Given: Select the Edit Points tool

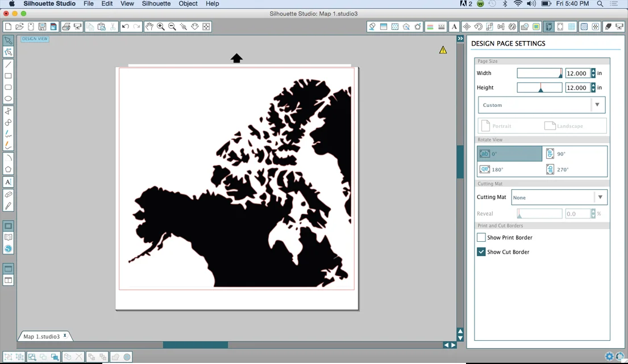Looking at the screenshot, I should click(x=8, y=52).
